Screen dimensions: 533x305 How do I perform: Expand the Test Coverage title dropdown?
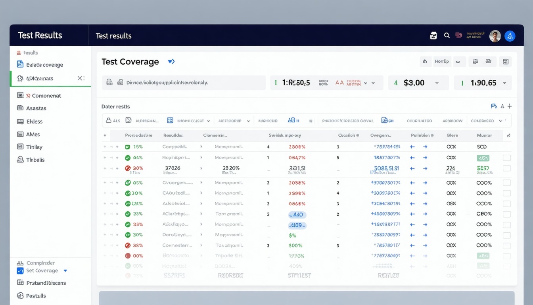click(x=171, y=62)
